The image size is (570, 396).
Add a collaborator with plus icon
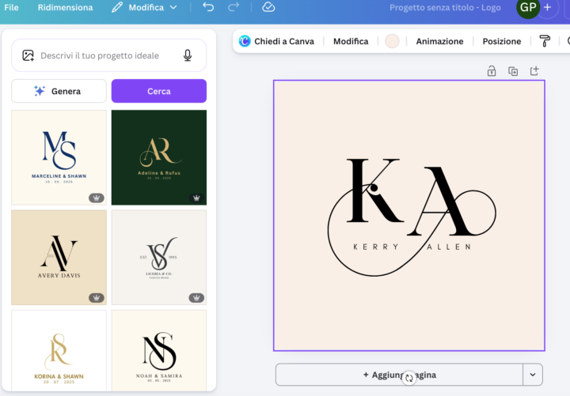tap(548, 7)
